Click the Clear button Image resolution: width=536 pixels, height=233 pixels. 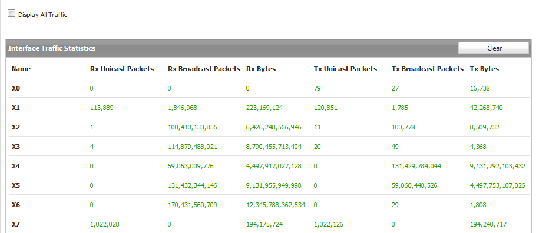[494, 48]
